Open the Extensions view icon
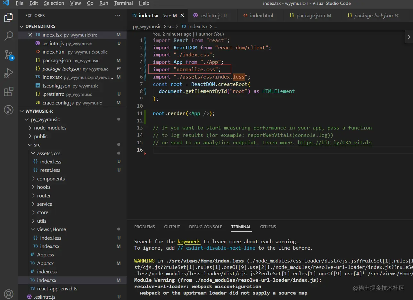413x300 pixels. 9,92
